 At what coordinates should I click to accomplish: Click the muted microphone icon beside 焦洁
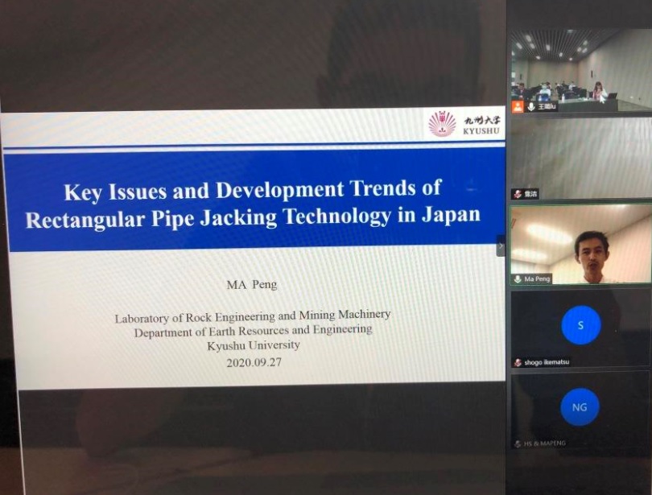517,194
